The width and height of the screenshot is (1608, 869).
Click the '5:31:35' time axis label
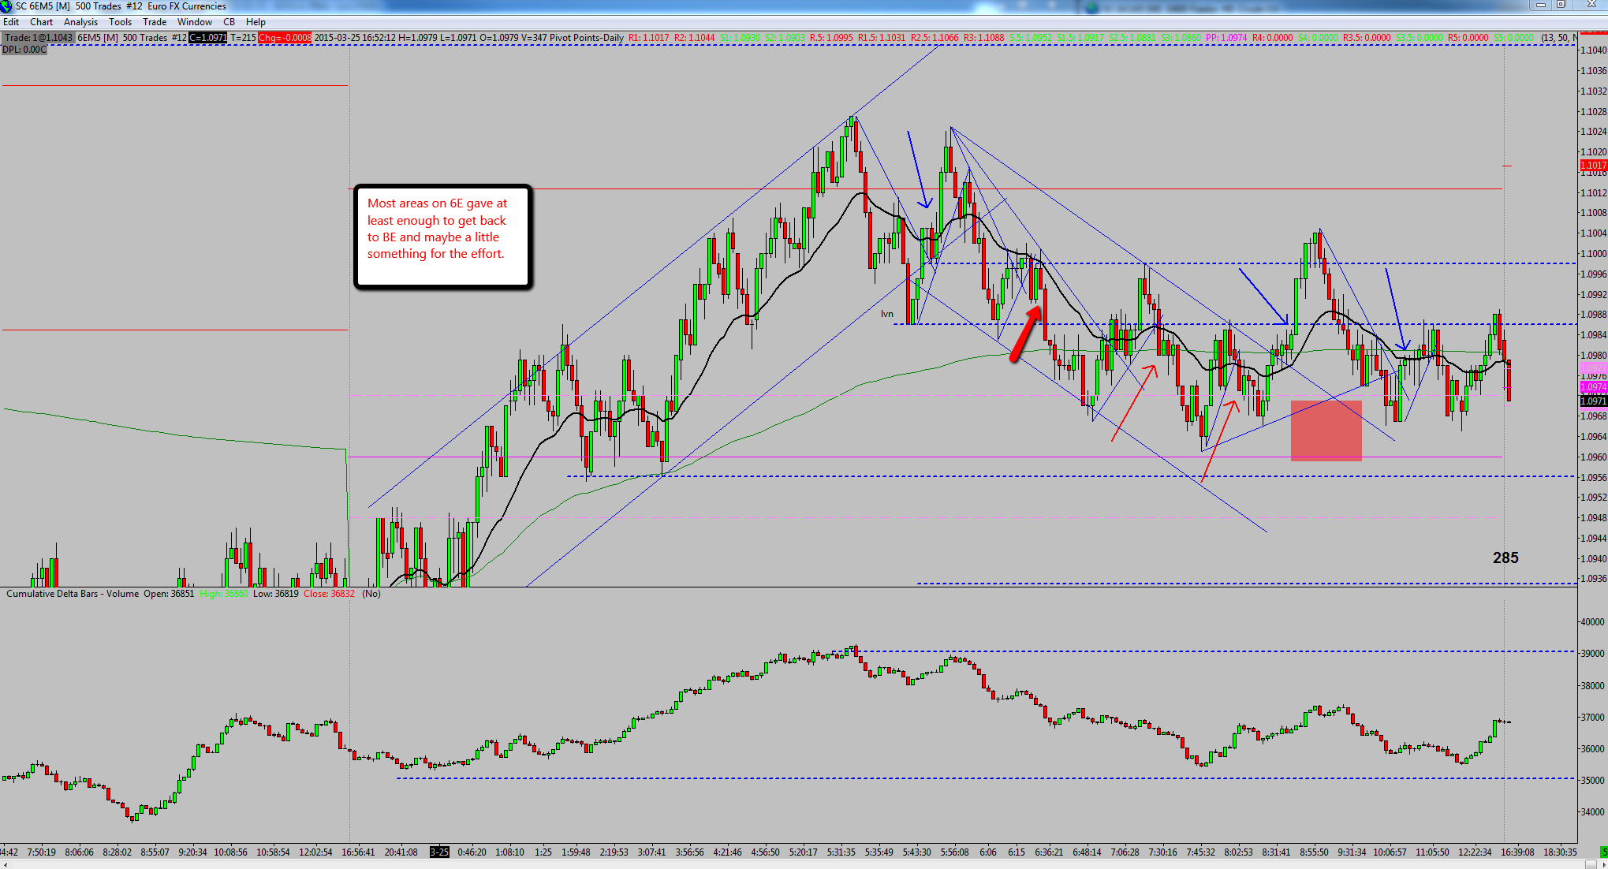click(841, 852)
